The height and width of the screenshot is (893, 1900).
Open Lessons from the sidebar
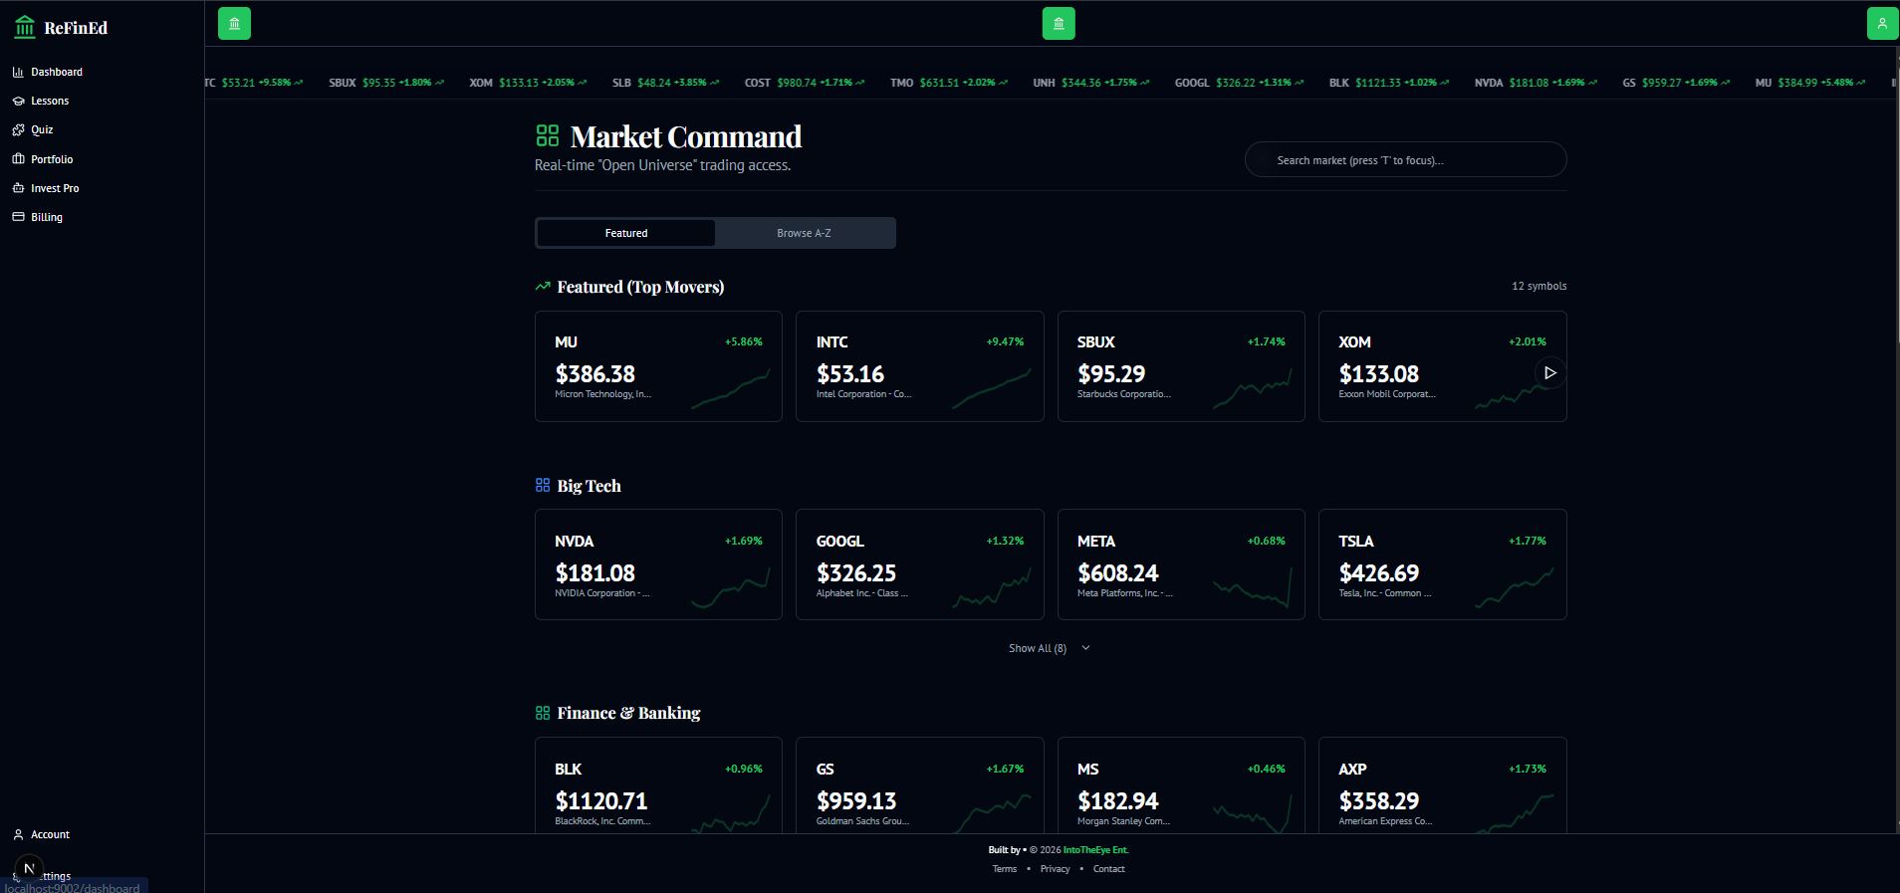click(x=41, y=101)
